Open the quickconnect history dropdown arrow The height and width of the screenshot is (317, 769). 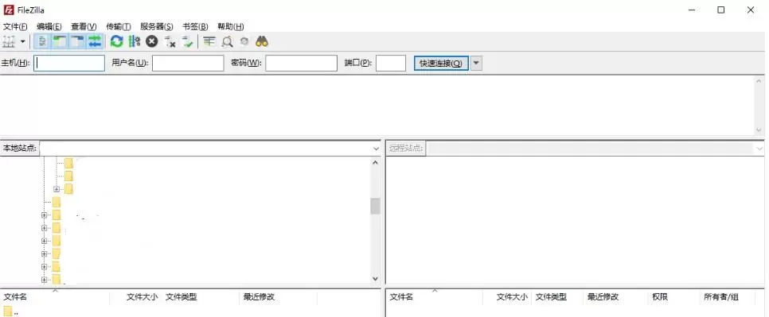click(x=477, y=63)
